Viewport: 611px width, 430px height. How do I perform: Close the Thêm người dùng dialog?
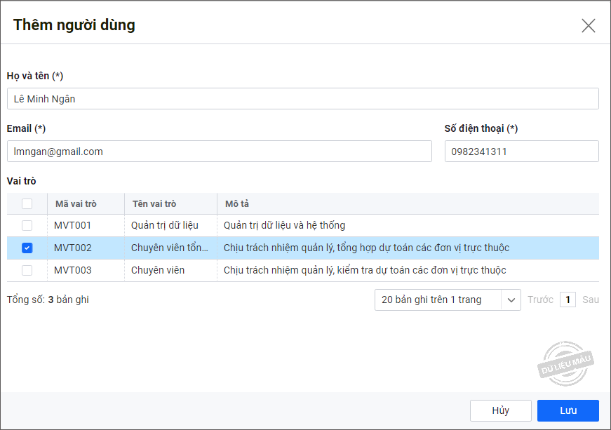pos(588,26)
